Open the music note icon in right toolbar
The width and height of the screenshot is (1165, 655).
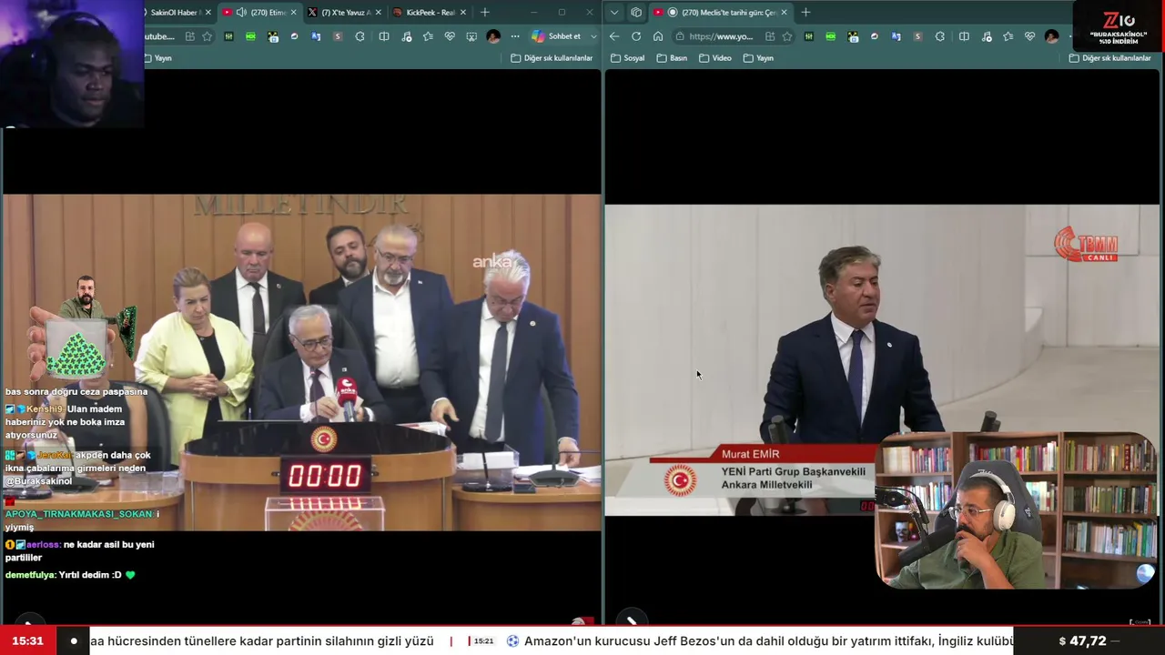[986, 36]
